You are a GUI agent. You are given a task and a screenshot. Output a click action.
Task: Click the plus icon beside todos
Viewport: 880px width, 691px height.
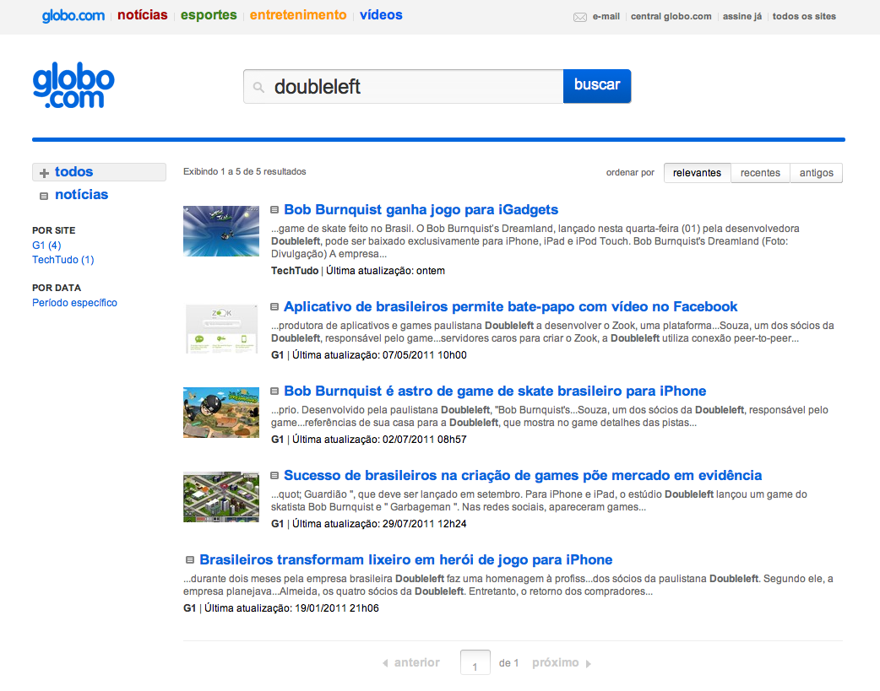tap(44, 173)
